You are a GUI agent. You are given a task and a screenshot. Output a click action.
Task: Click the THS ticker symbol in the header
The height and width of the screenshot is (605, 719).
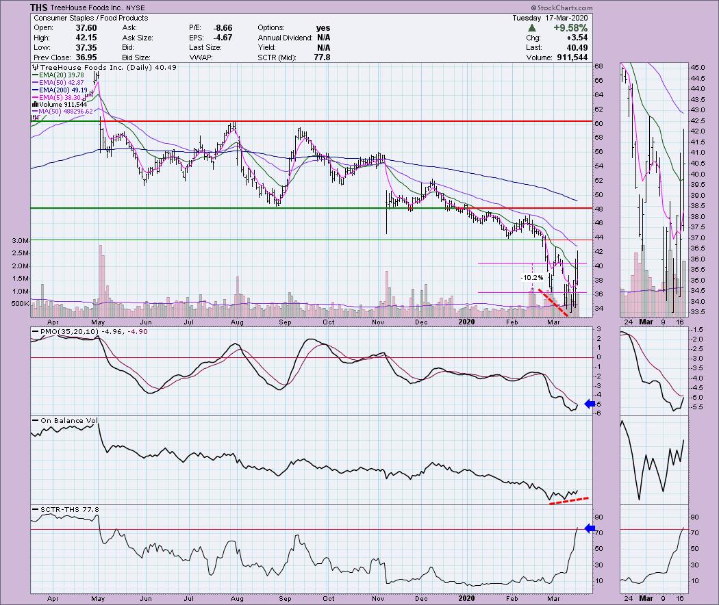(x=38, y=8)
